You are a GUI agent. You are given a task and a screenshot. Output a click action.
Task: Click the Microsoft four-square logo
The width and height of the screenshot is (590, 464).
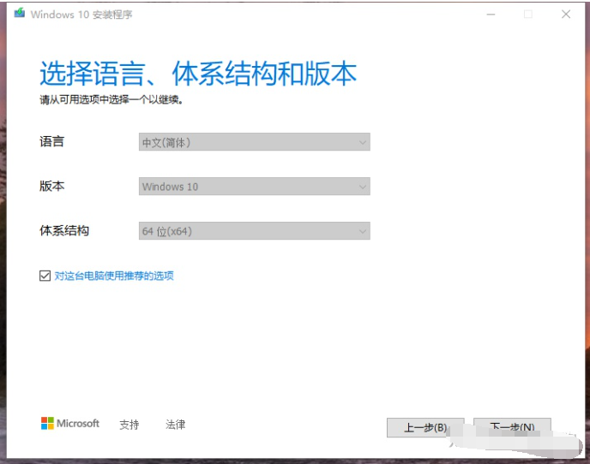(x=47, y=423)
